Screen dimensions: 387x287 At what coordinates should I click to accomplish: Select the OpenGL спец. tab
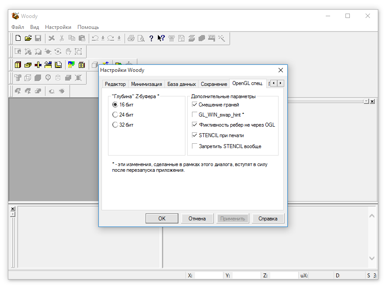tap(248, 83)
